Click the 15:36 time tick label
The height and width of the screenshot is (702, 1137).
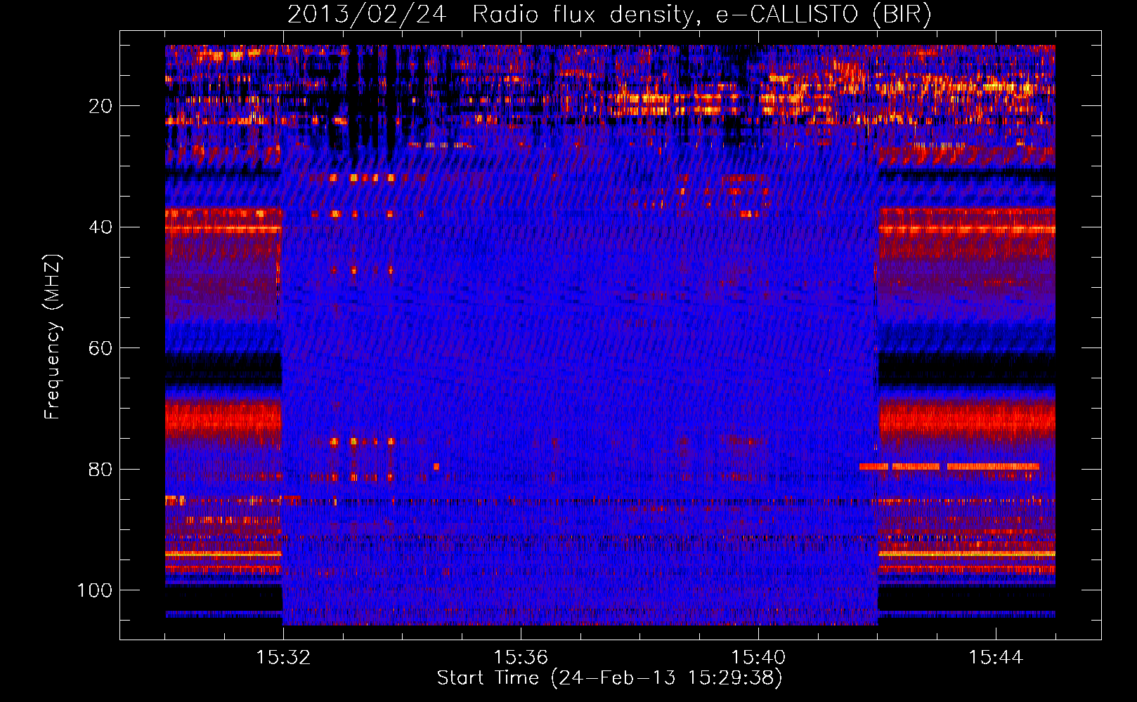521,658
